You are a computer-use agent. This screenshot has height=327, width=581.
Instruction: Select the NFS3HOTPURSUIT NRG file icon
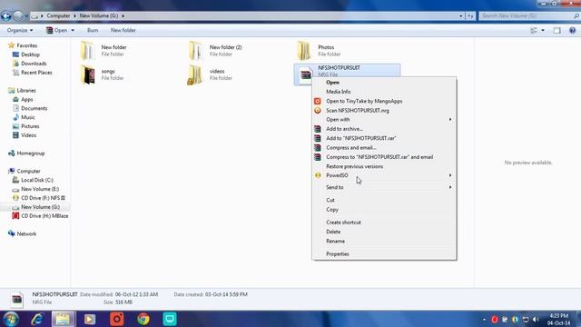tap(305, 74)
